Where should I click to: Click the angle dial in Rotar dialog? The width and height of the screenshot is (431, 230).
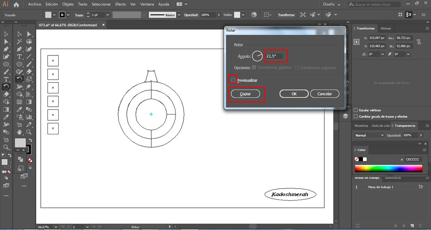(x=257, y=56)
